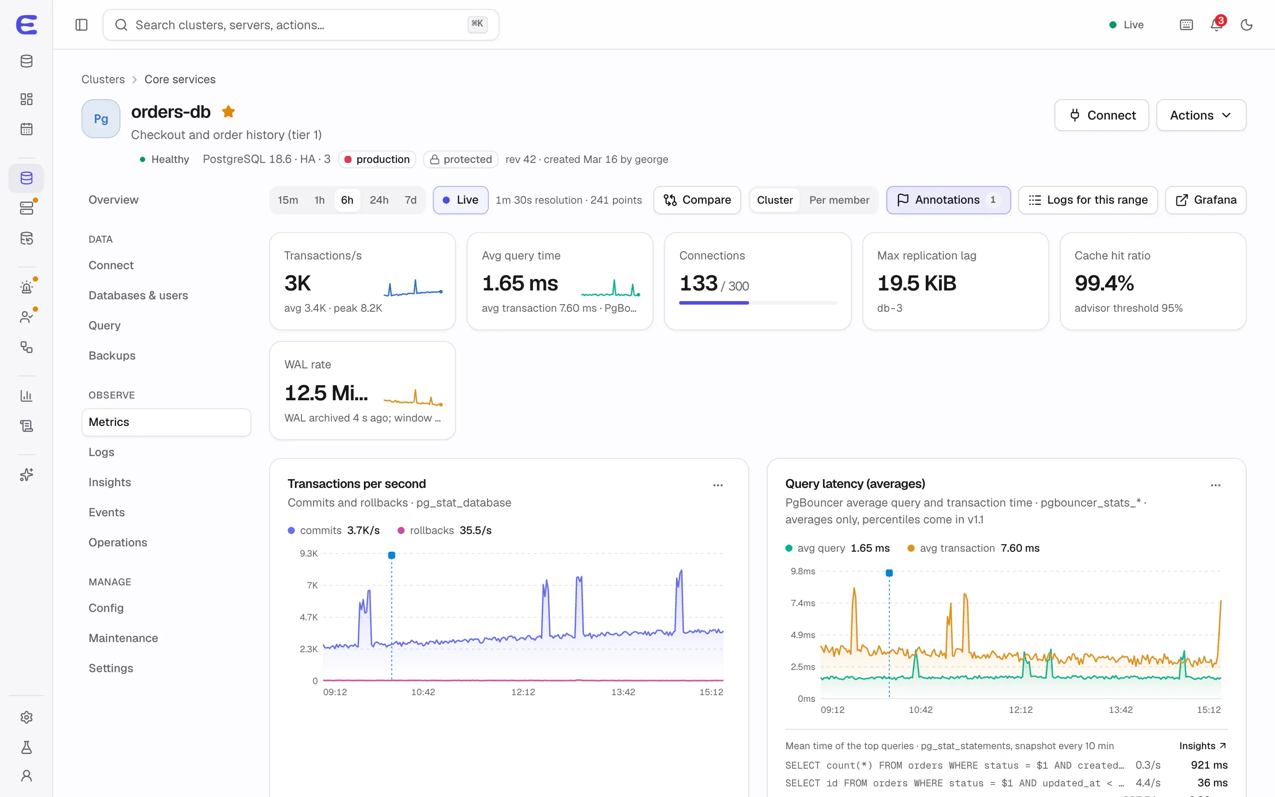The image size is (1275, 797).
Task: Open Logs for this range
Action: click(1087, 200)
